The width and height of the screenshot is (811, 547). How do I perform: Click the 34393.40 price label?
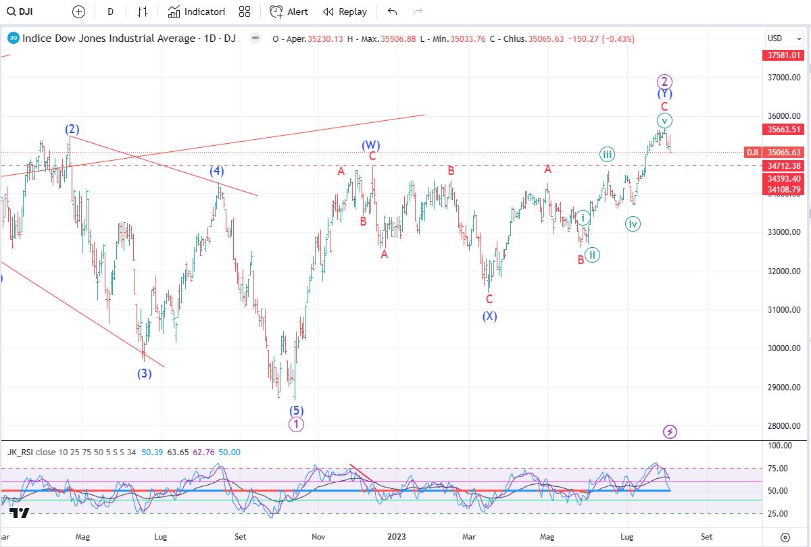[785, 179]
